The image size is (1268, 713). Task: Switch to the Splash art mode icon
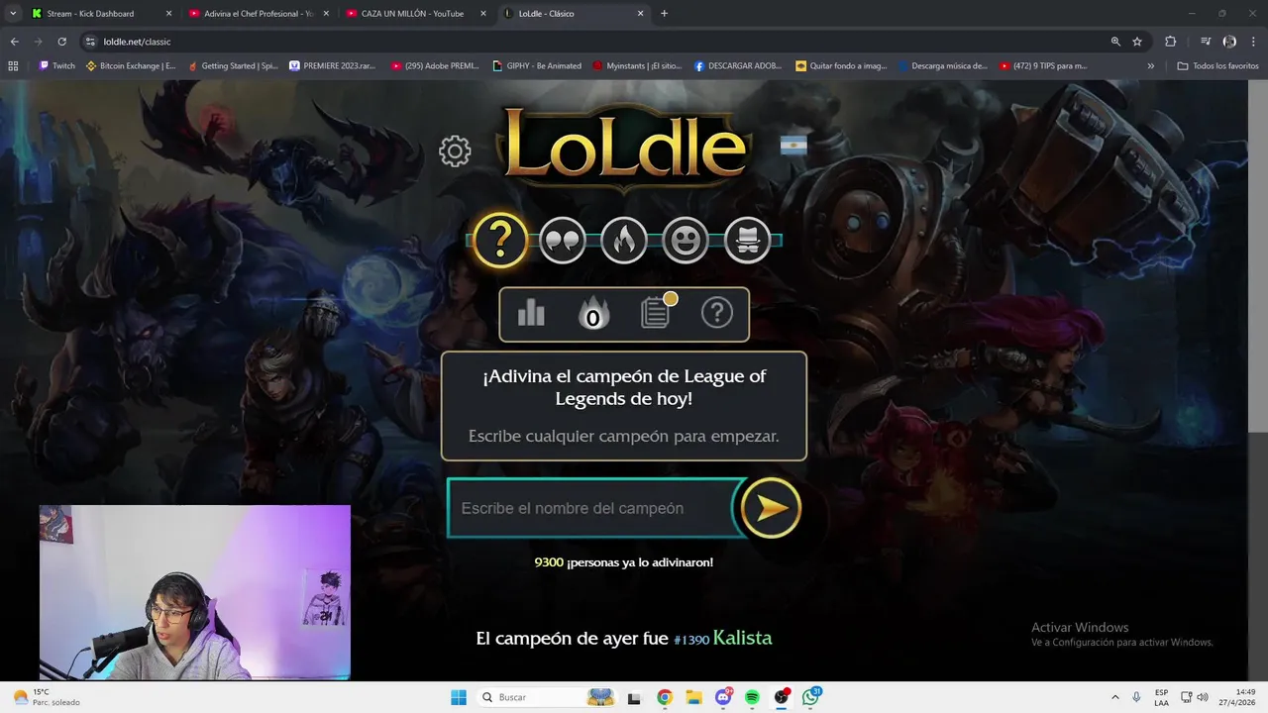[x=747, y=240]
